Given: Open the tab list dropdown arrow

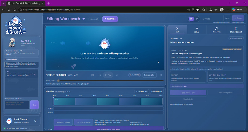Looking at the screenshot, I should click(3, 3).
